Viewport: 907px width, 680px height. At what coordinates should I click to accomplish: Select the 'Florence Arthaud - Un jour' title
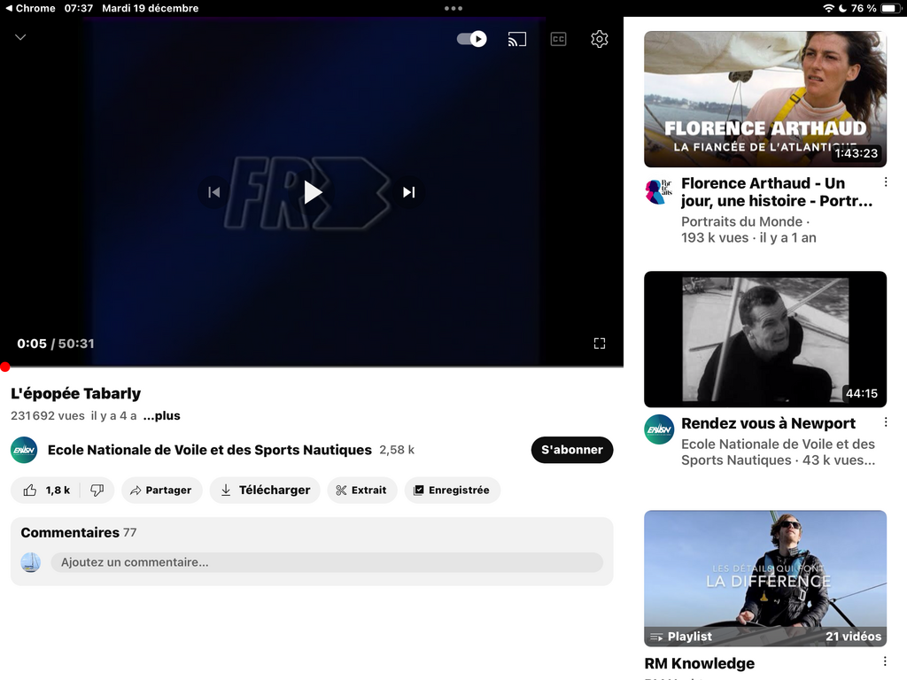[x=777, y=192]
